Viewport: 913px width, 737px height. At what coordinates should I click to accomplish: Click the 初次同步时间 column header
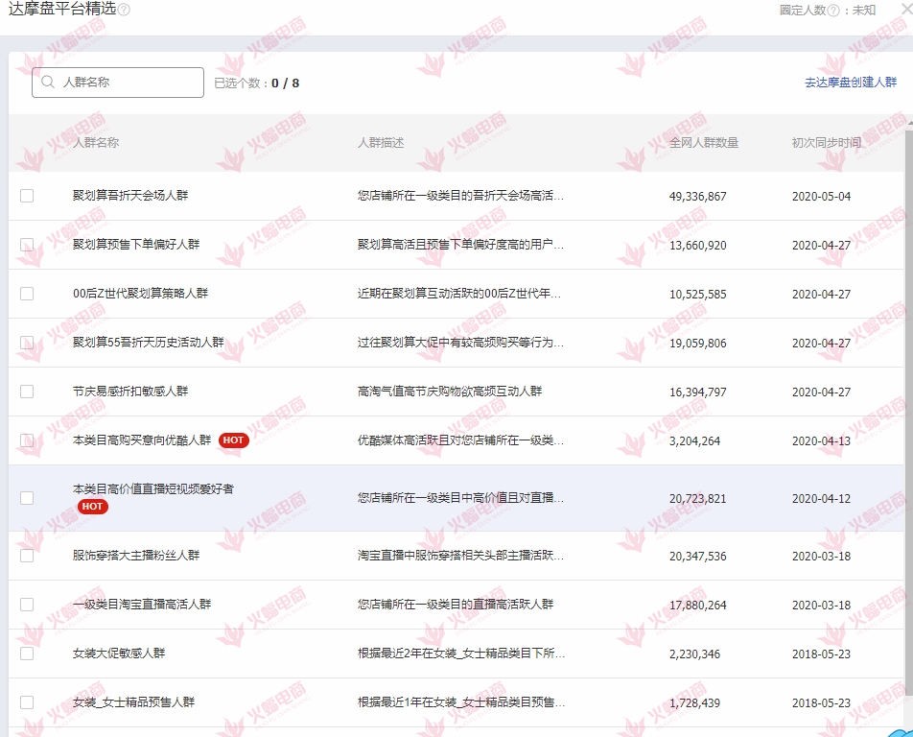[826, 143]
